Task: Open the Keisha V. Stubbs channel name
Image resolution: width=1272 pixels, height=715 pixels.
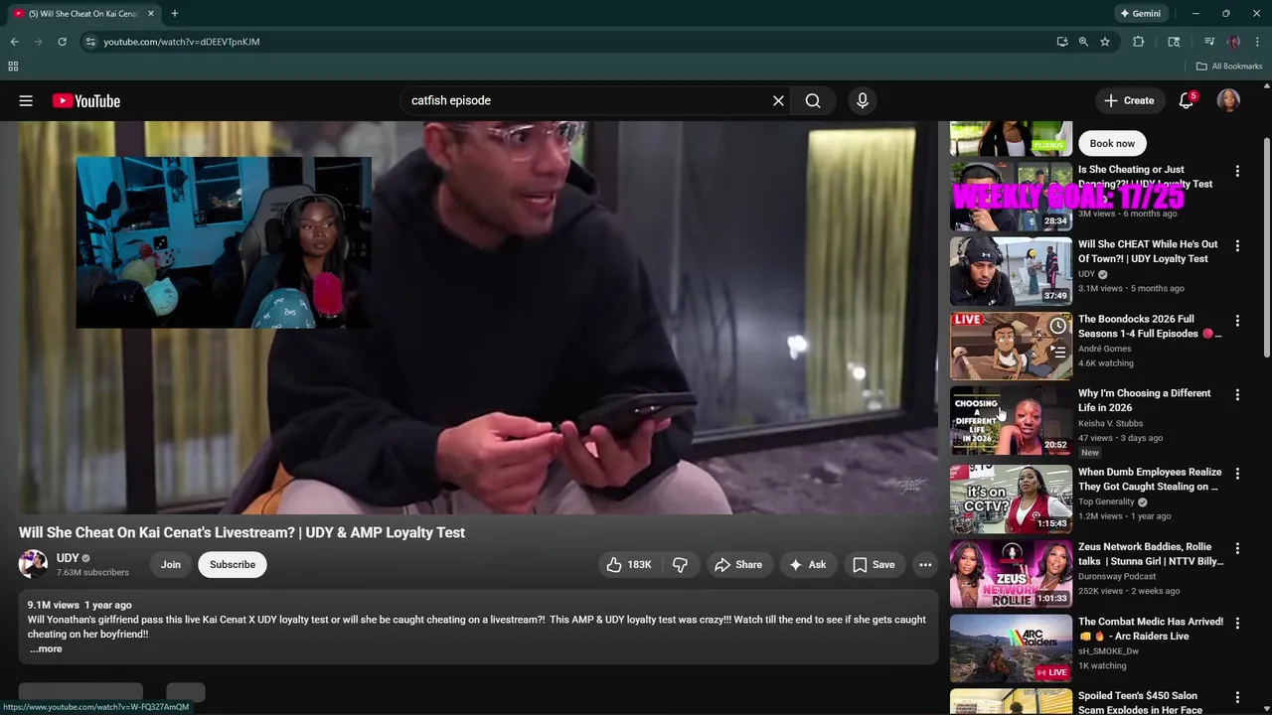Action: tap(1110, 423)
